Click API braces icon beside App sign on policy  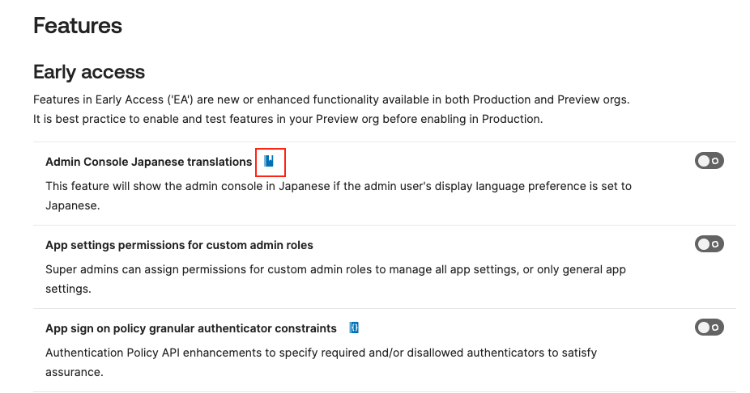coord(354,328)
